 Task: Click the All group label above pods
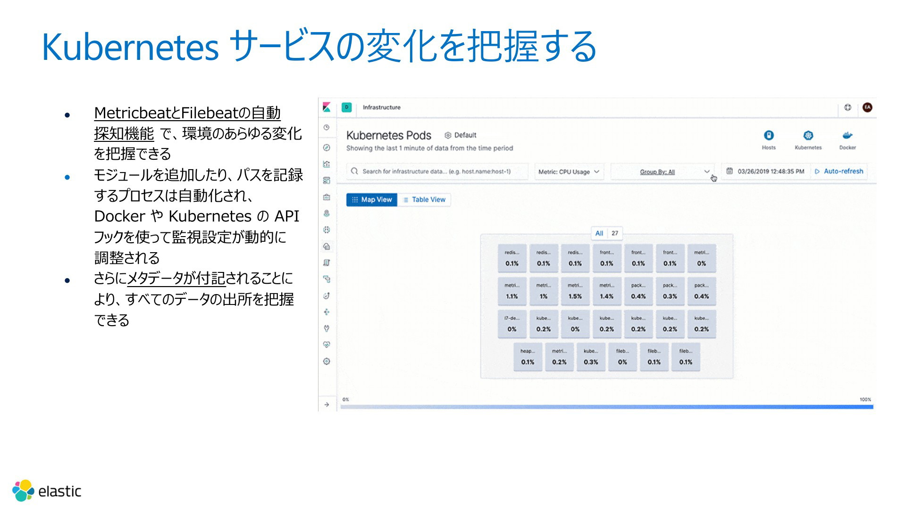(x=599, y=233)
